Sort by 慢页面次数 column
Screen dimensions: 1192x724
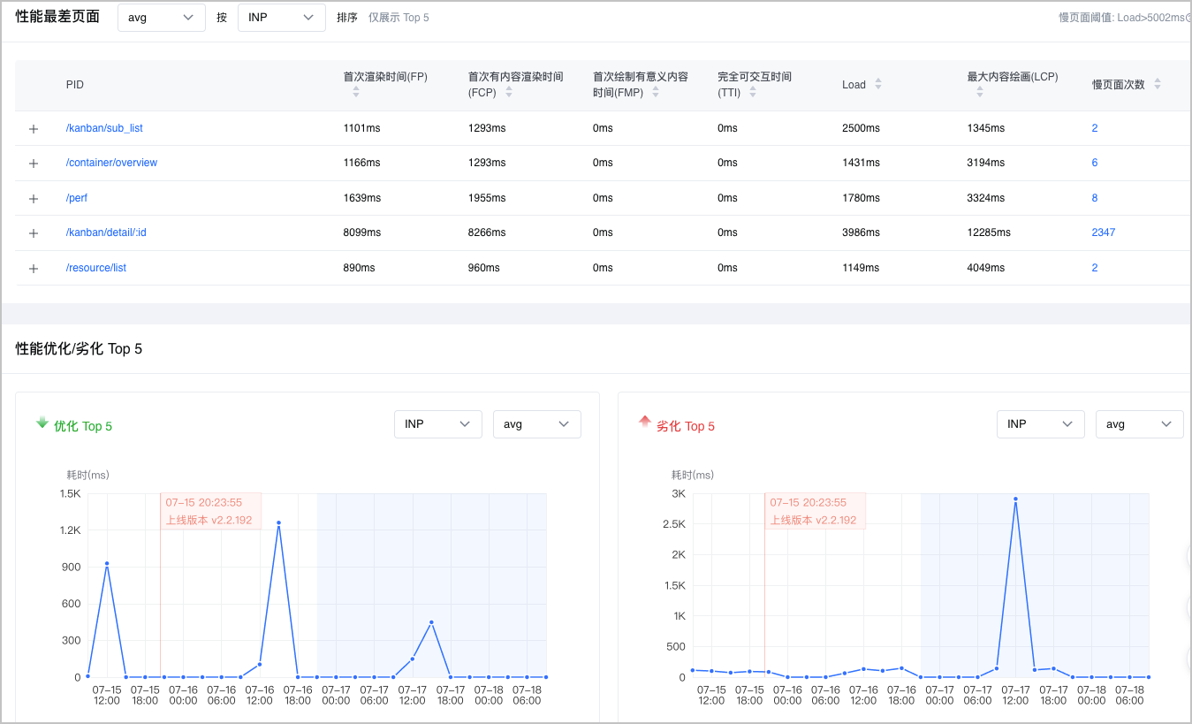click(1158, 84)
